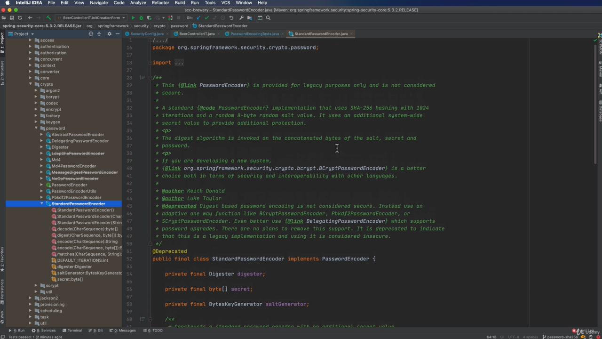Image resolution: width=602 pixels, height=339 pixels.
Task: Select Pbkdf2PasswordEncoder in project tree
Action: pos(76,198)
